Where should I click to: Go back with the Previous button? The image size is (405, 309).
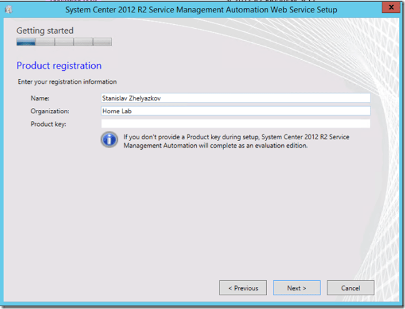tap(243, 288)
